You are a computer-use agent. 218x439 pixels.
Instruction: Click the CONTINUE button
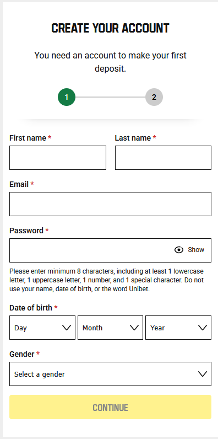111,407
